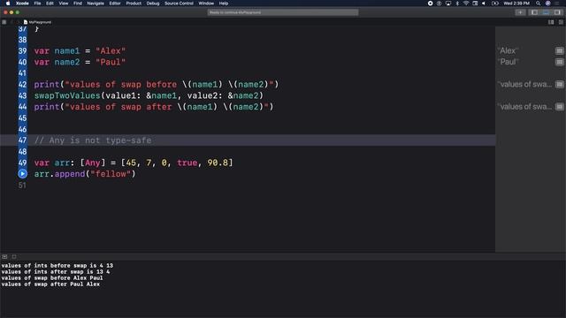
Task: Click the Wi-Fi status icon
Action: (x=466, y=4)
